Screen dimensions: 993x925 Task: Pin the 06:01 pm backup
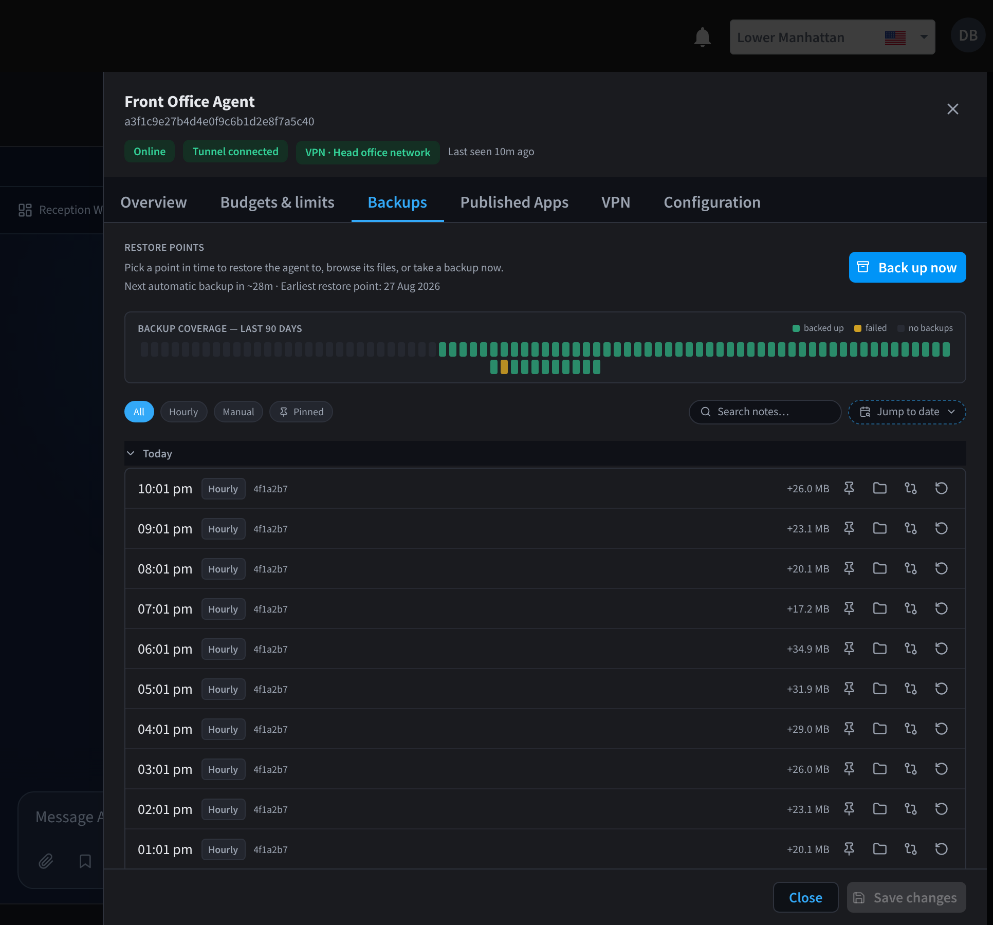point(849,649)
